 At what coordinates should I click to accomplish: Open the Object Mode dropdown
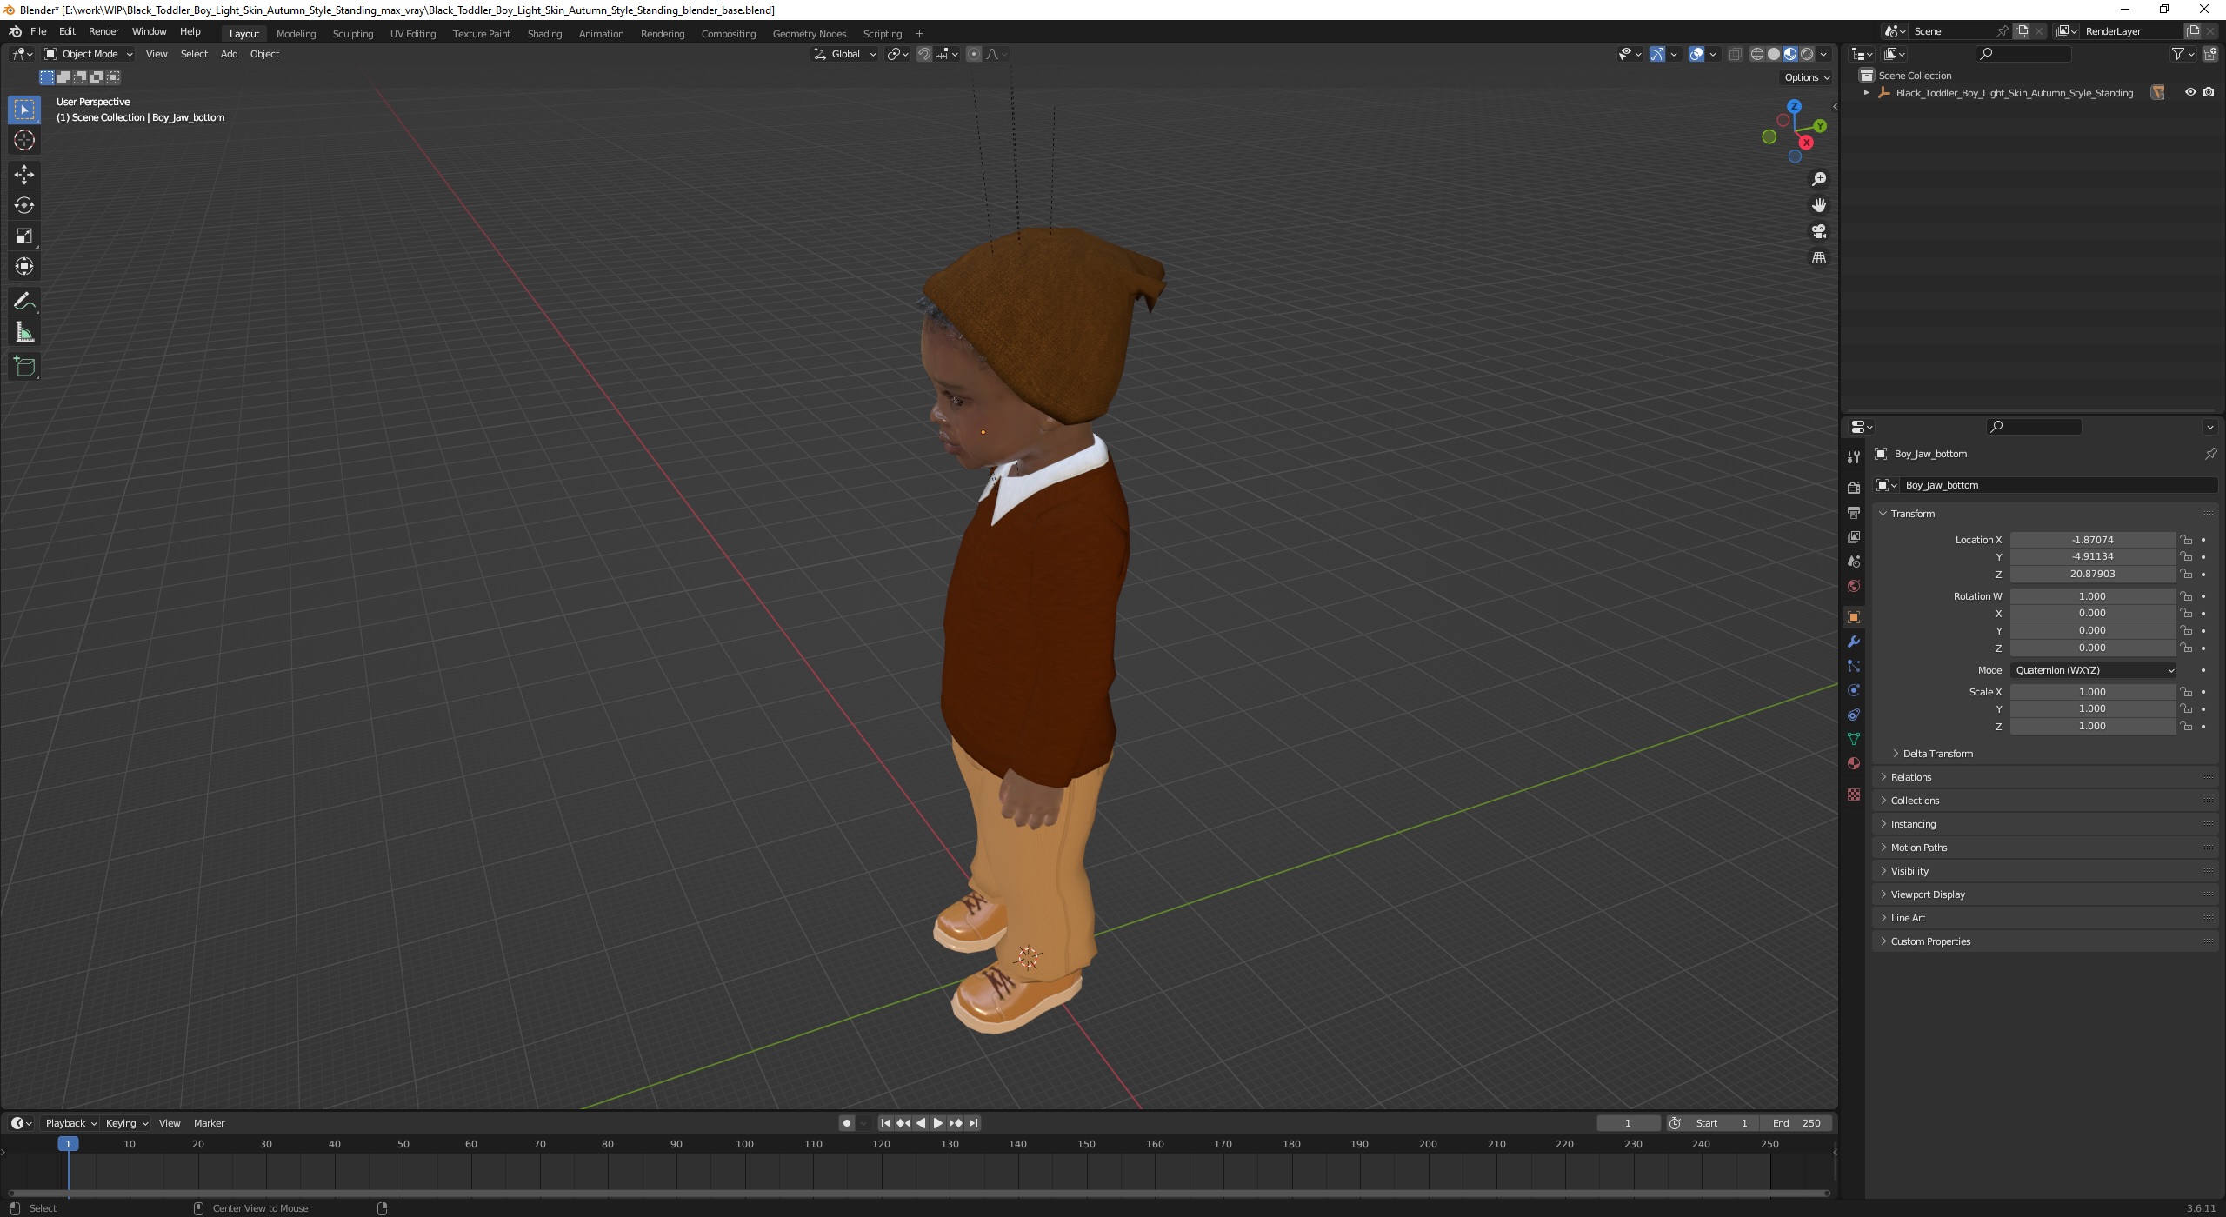point(88,54)
